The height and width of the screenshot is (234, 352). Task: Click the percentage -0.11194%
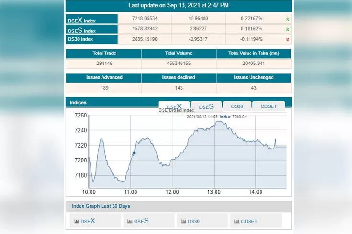click(x=251, y=39)
